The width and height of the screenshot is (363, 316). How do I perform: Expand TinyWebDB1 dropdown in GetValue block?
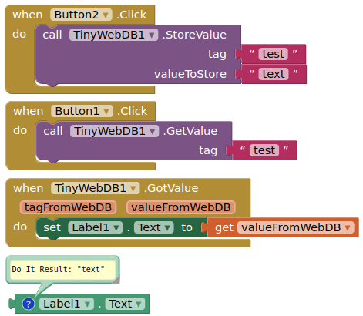tap(114, 131)
